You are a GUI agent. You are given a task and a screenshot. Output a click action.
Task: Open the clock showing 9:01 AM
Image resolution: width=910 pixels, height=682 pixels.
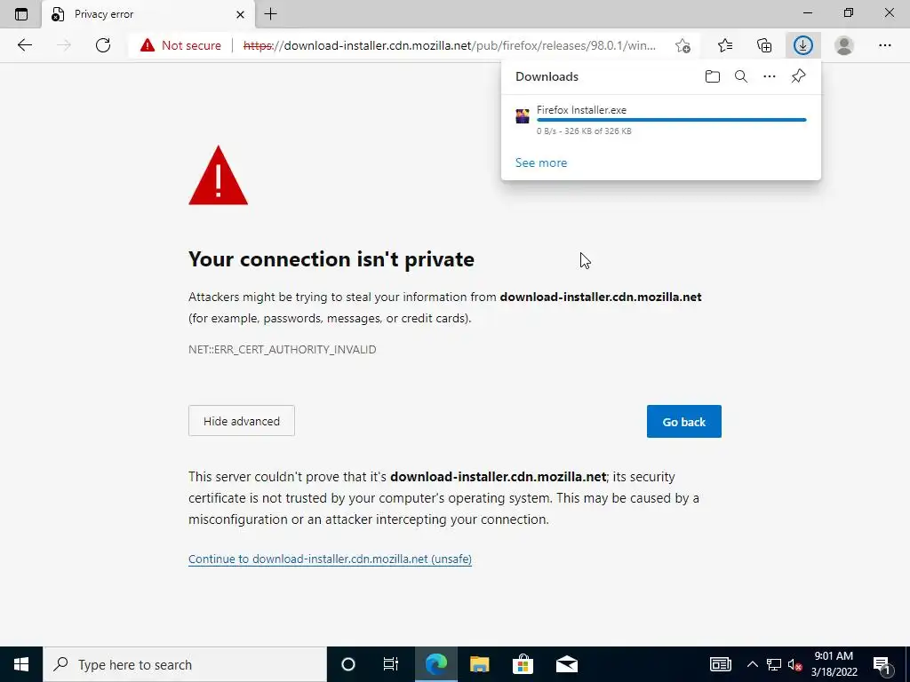834,664
